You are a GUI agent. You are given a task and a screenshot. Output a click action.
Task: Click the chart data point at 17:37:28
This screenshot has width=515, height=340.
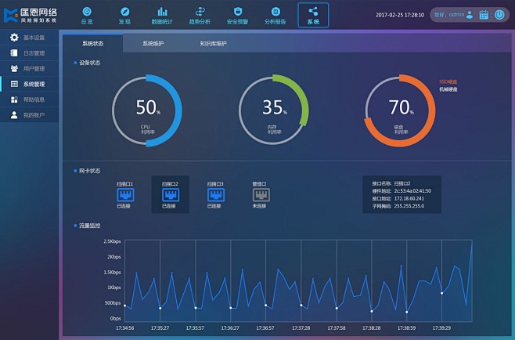[x=301, y=306]
